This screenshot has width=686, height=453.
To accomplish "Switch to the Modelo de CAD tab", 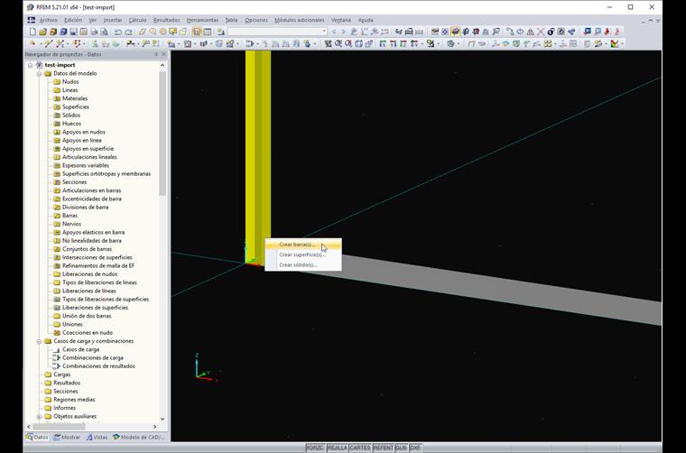I will (x=139, y=437).
